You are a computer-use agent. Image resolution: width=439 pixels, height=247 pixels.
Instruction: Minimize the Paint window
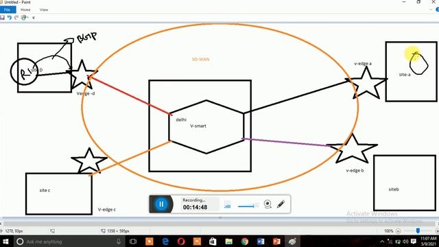pos(404,2)
